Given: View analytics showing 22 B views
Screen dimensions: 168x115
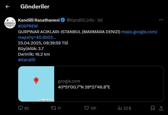Looking at the screenshot, I should (124, 108).
